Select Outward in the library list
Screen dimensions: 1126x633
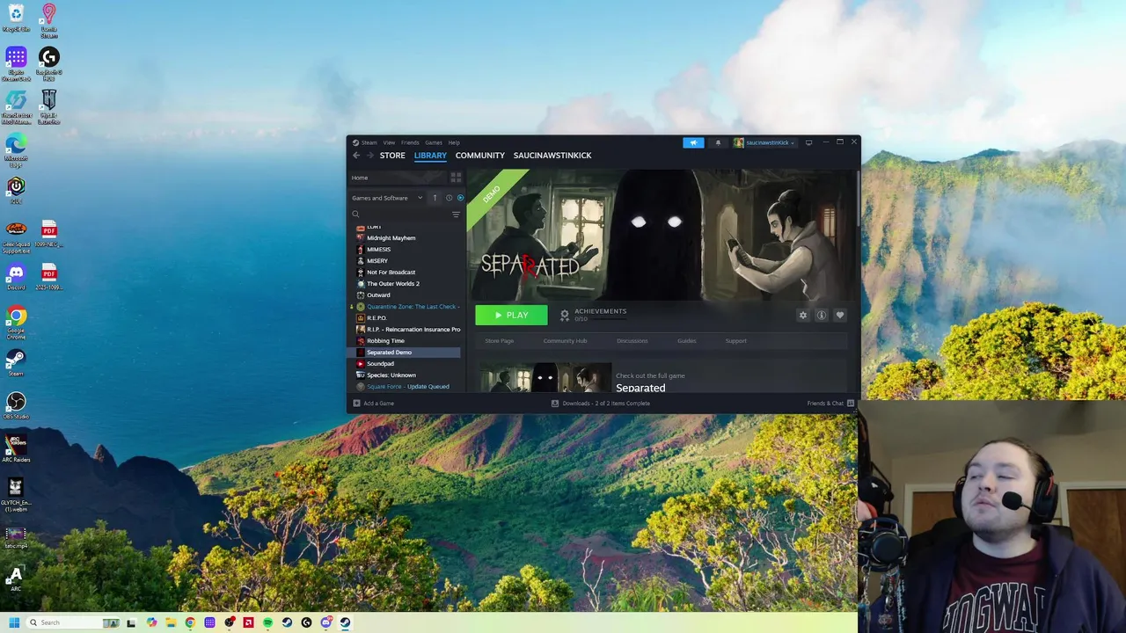click(405, 295)
